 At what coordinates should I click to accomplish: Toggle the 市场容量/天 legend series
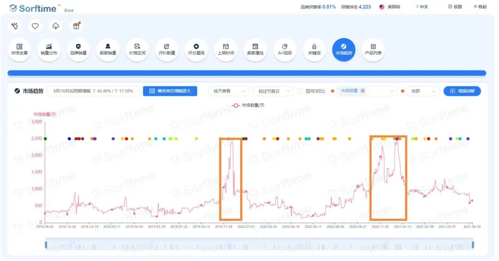pyautogui.click(x=248, y=105)
